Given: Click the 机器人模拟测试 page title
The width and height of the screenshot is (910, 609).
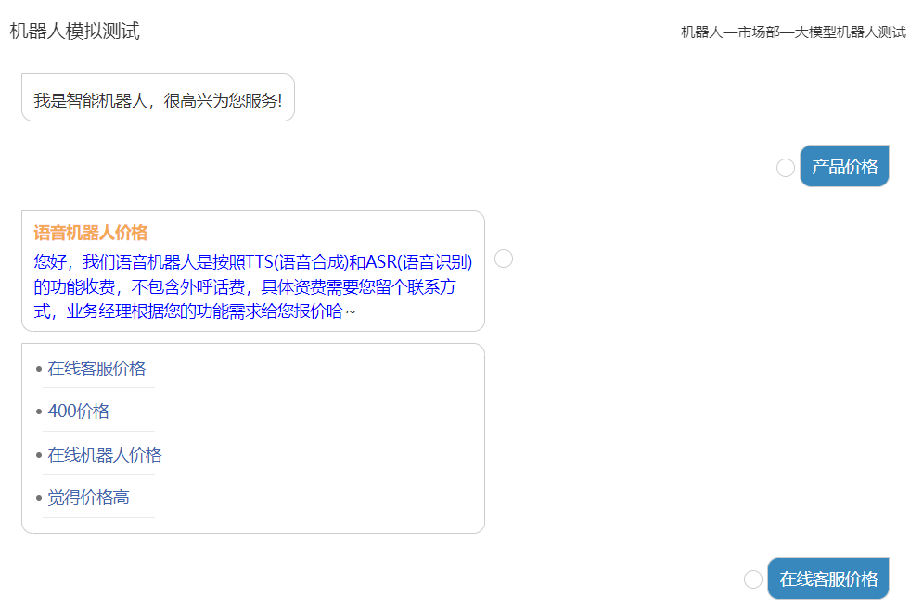Looking at the screenshot, I should point(75,31).
